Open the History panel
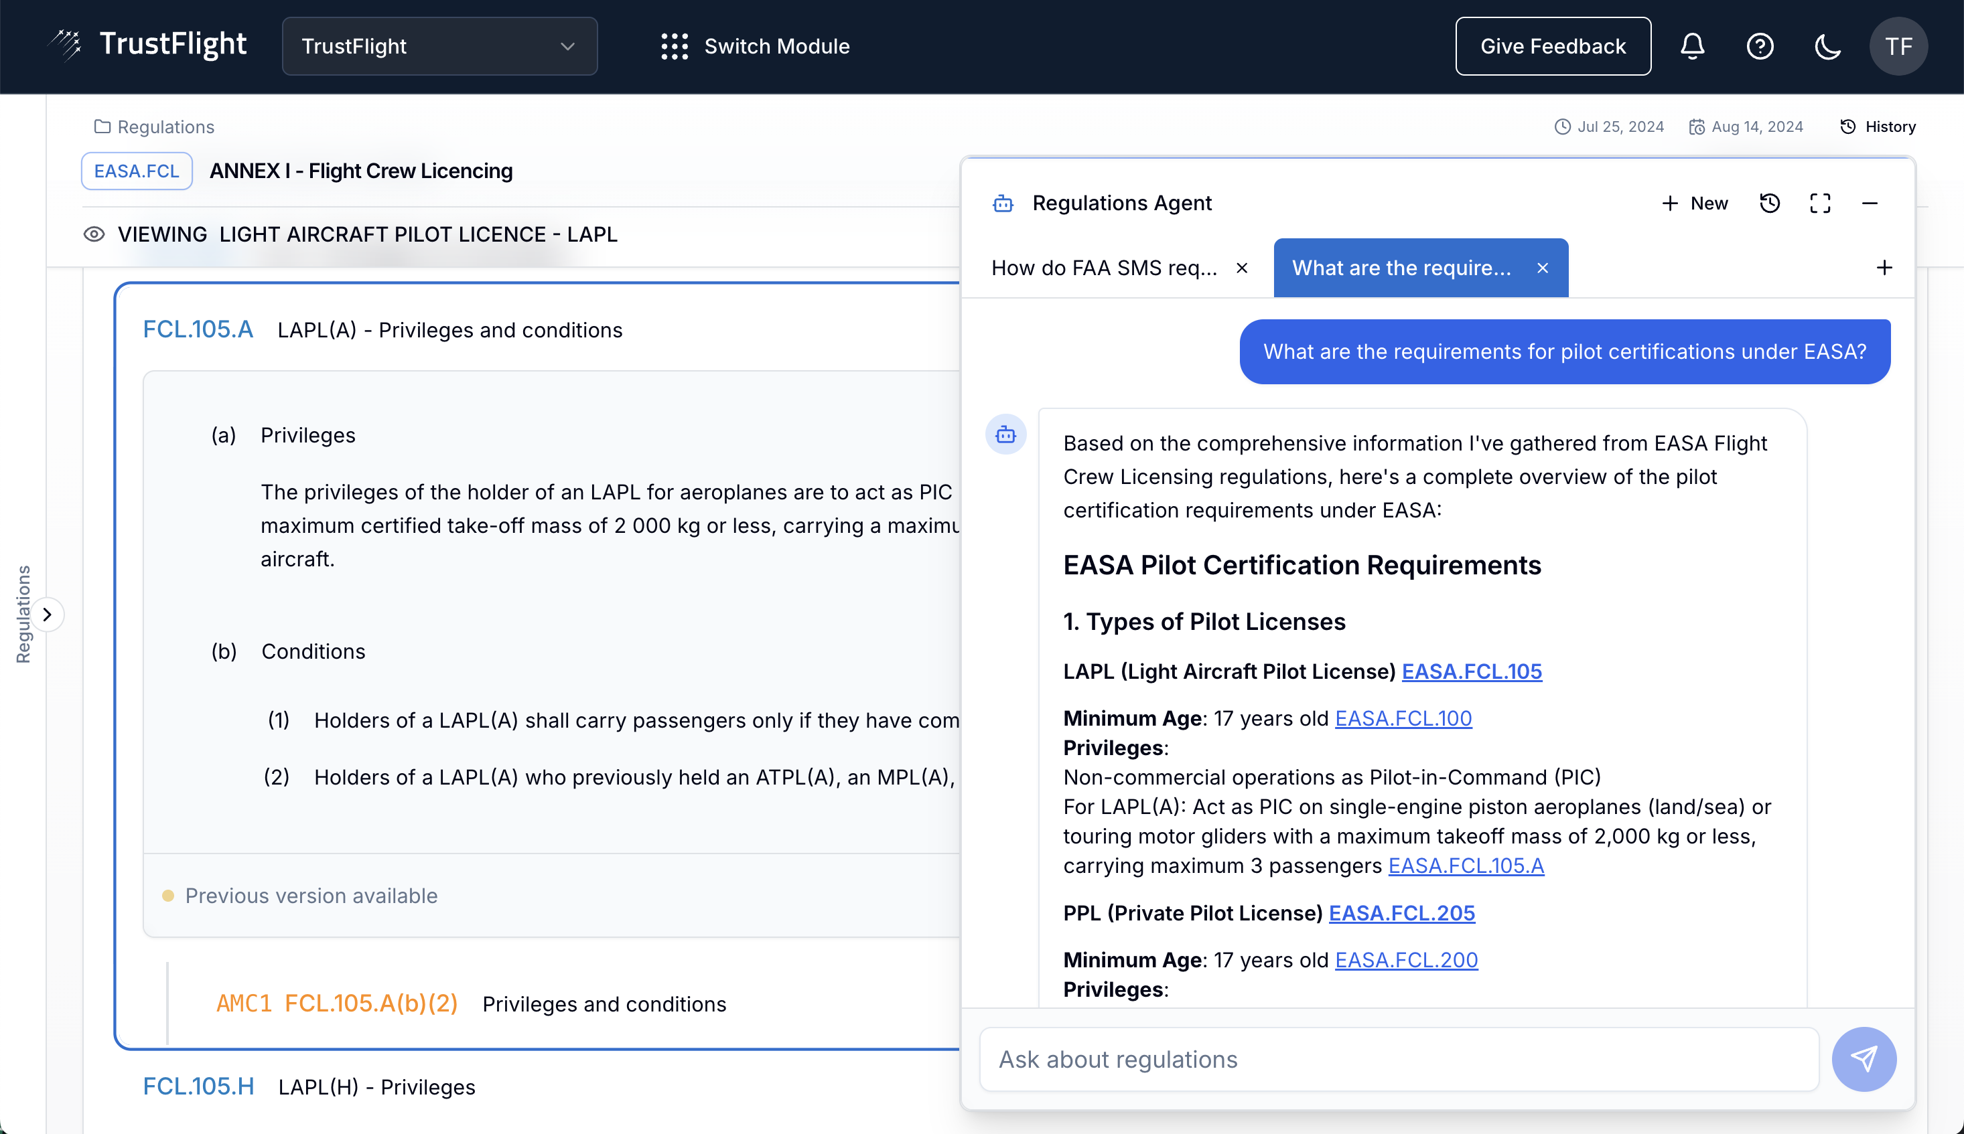Image resolution: width=1964 pixels, height=1134 pixels. click(x=1878, y=126)
